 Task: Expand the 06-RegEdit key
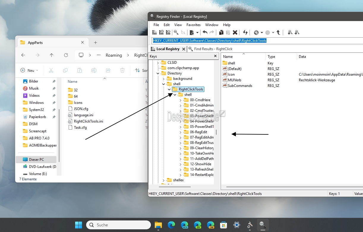tap(180, 132)
